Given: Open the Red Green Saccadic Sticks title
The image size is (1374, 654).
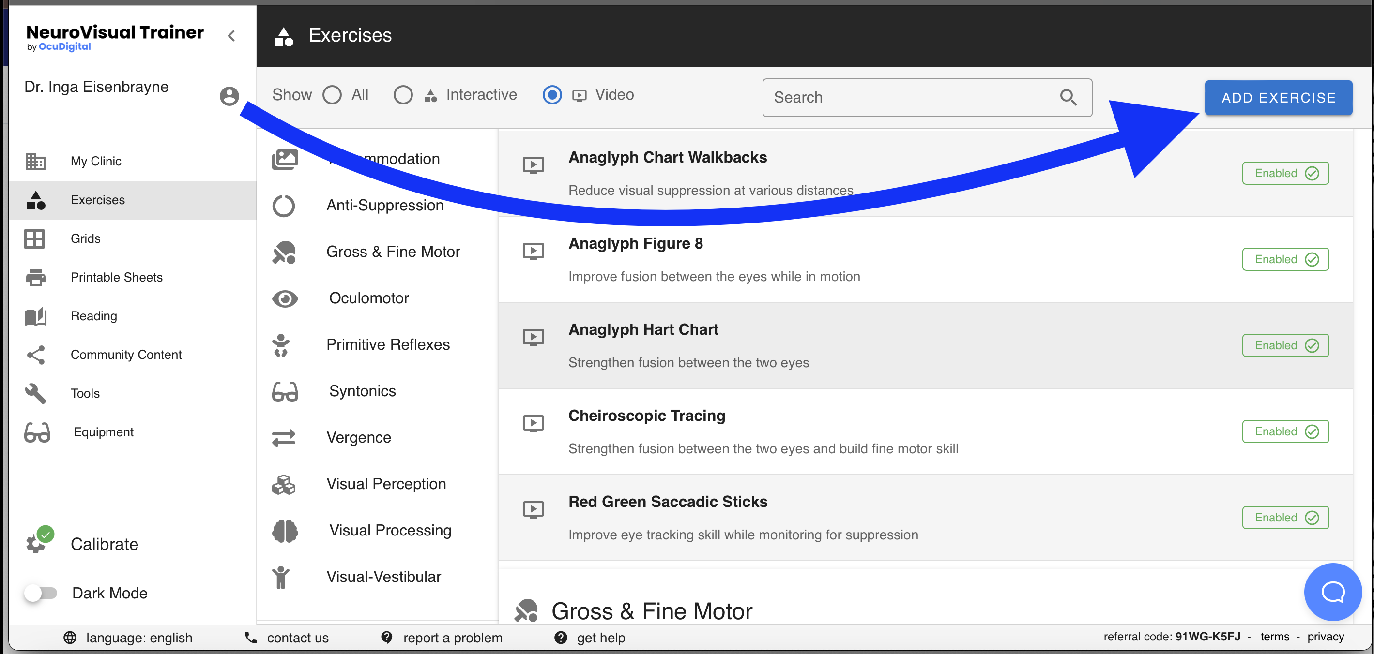Looking at the screenshot, I should tap(667, 502).
